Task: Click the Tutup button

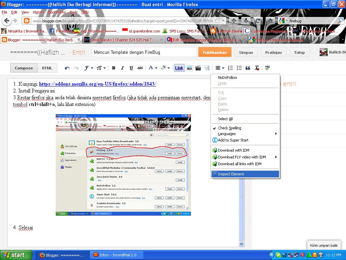Action: [299, 52]
